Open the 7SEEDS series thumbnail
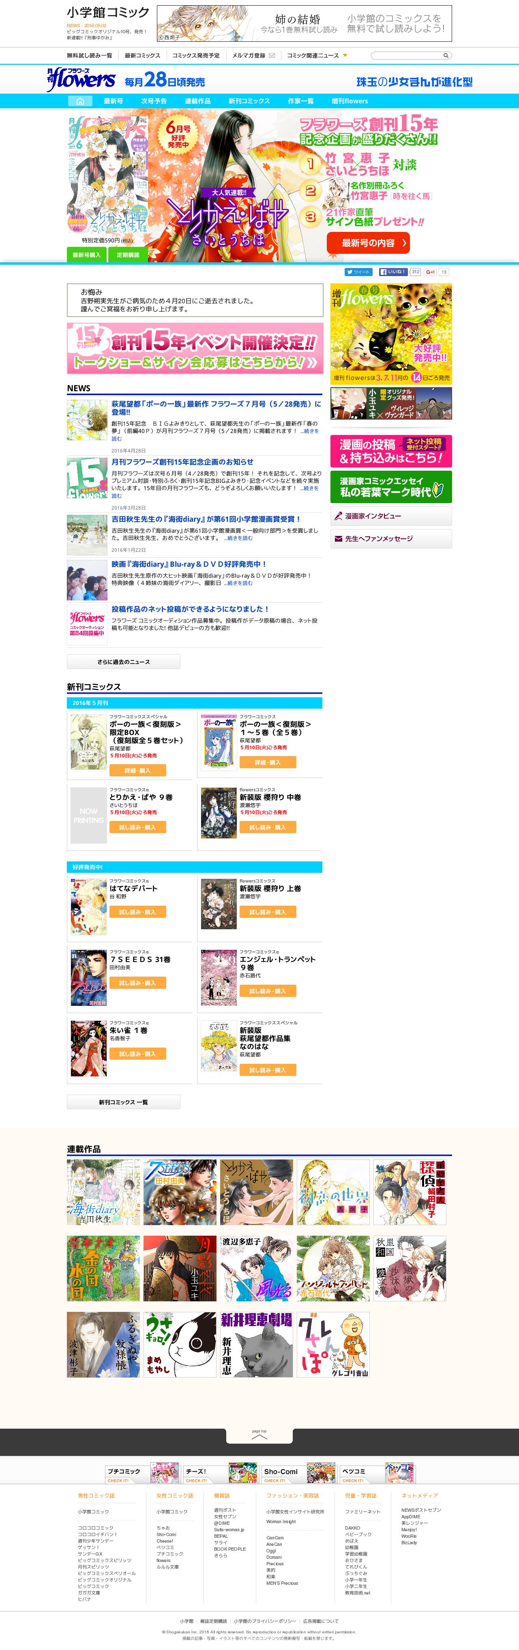Screen dimensions: 519x1650 [x=180, y=1192]
